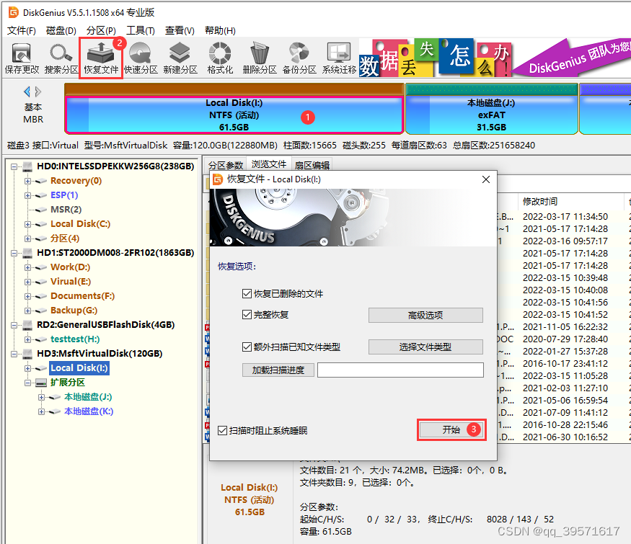Click file row dated 2016-10-28 22:15:46
The width and height of the screenshot is (631, 544).
pos(565,425)
